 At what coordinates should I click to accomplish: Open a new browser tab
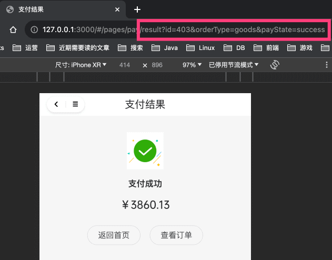[x=137, y=9]
